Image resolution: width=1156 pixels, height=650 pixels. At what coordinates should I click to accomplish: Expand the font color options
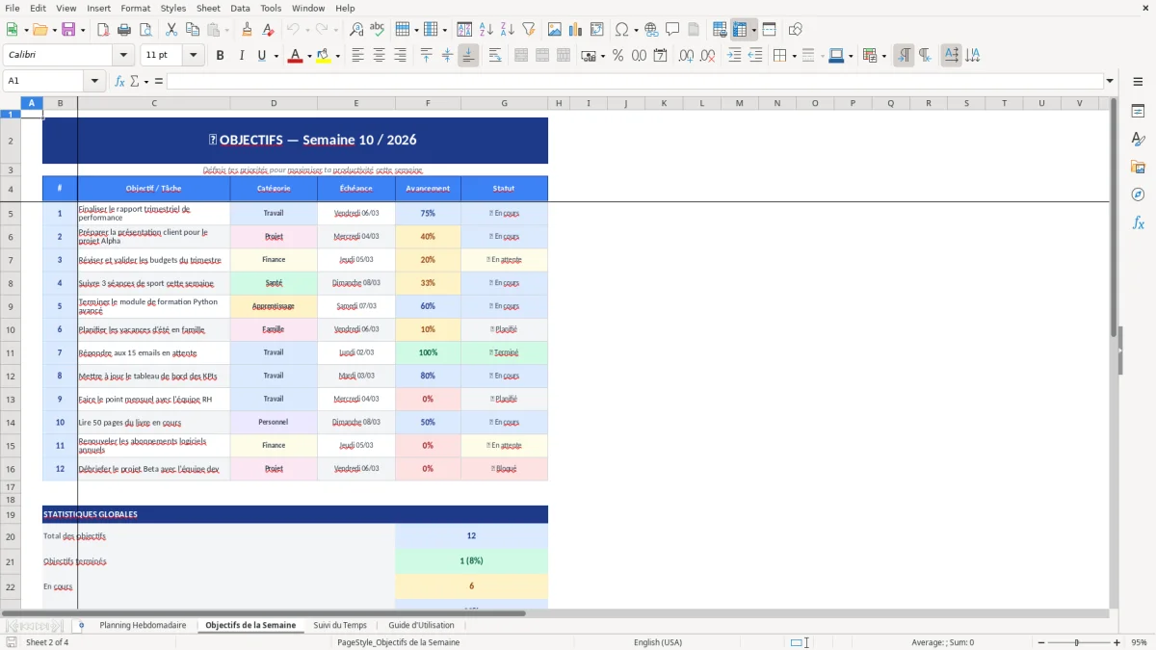tap(308, 55)
